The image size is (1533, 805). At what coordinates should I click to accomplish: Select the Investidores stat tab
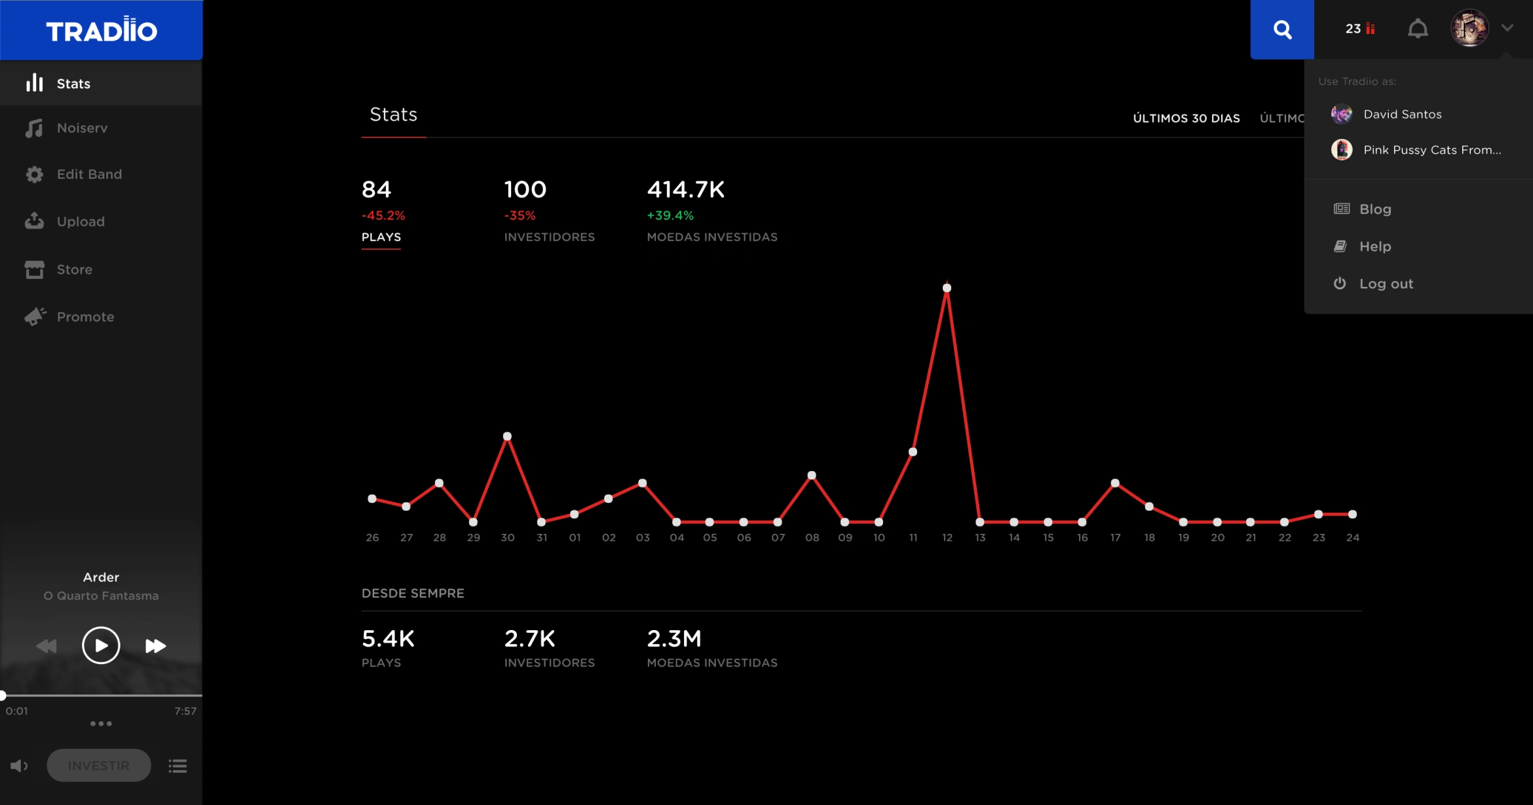point(549,236)
